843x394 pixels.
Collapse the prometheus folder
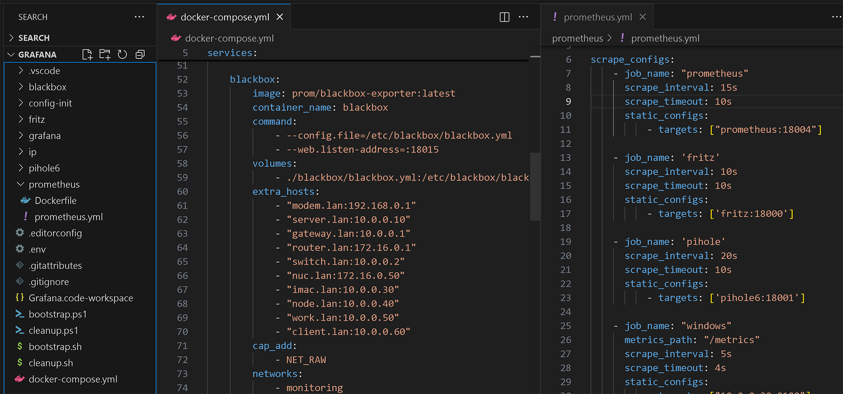click(x=54, y=184)
